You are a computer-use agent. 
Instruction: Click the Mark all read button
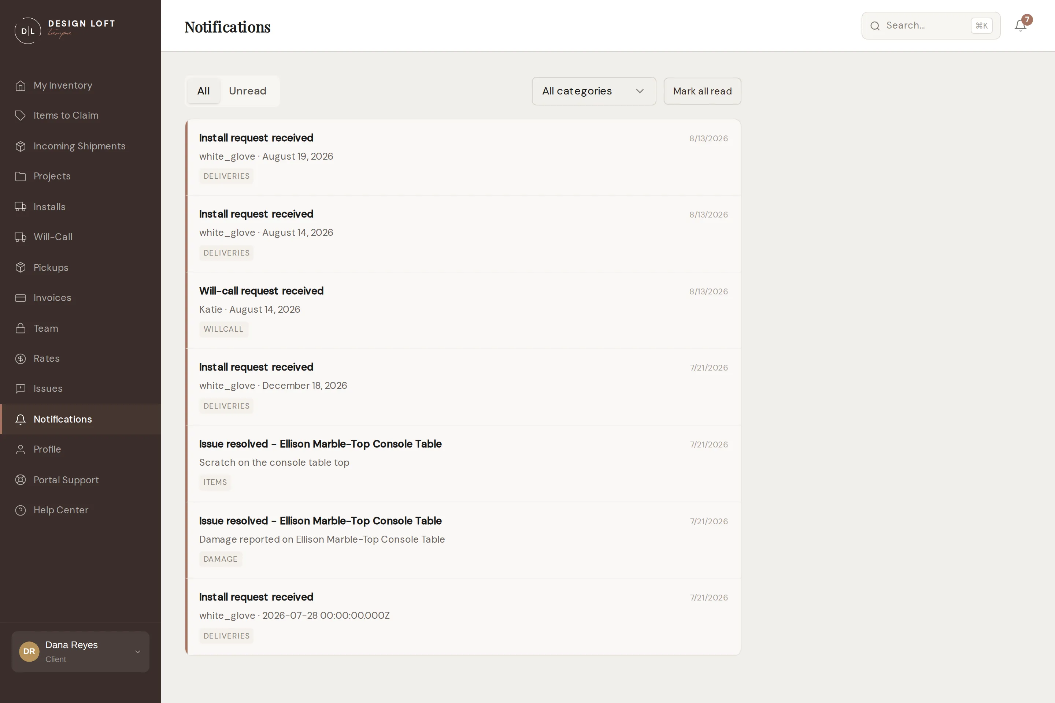(703, 91)
